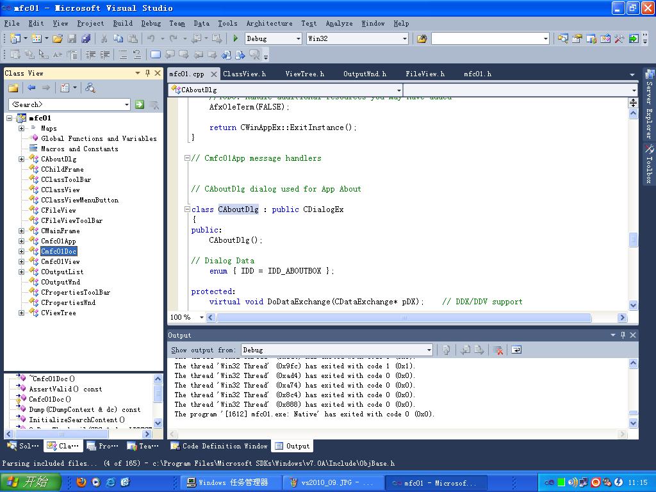Click the Extension Manager green arrow icon
656x492 pixels.
(x=634, y=38)
